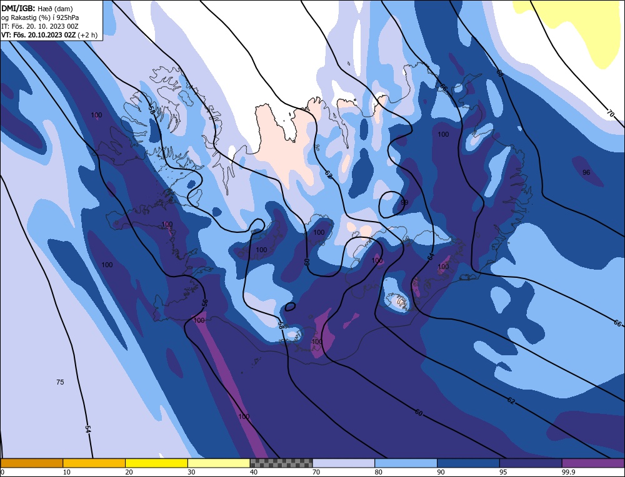Click the '99' humidity value label
This screenshot has height=477, width=625.
404,203
